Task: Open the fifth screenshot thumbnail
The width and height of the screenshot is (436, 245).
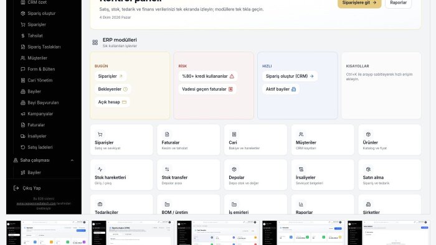Action: [x=389, y=233]
